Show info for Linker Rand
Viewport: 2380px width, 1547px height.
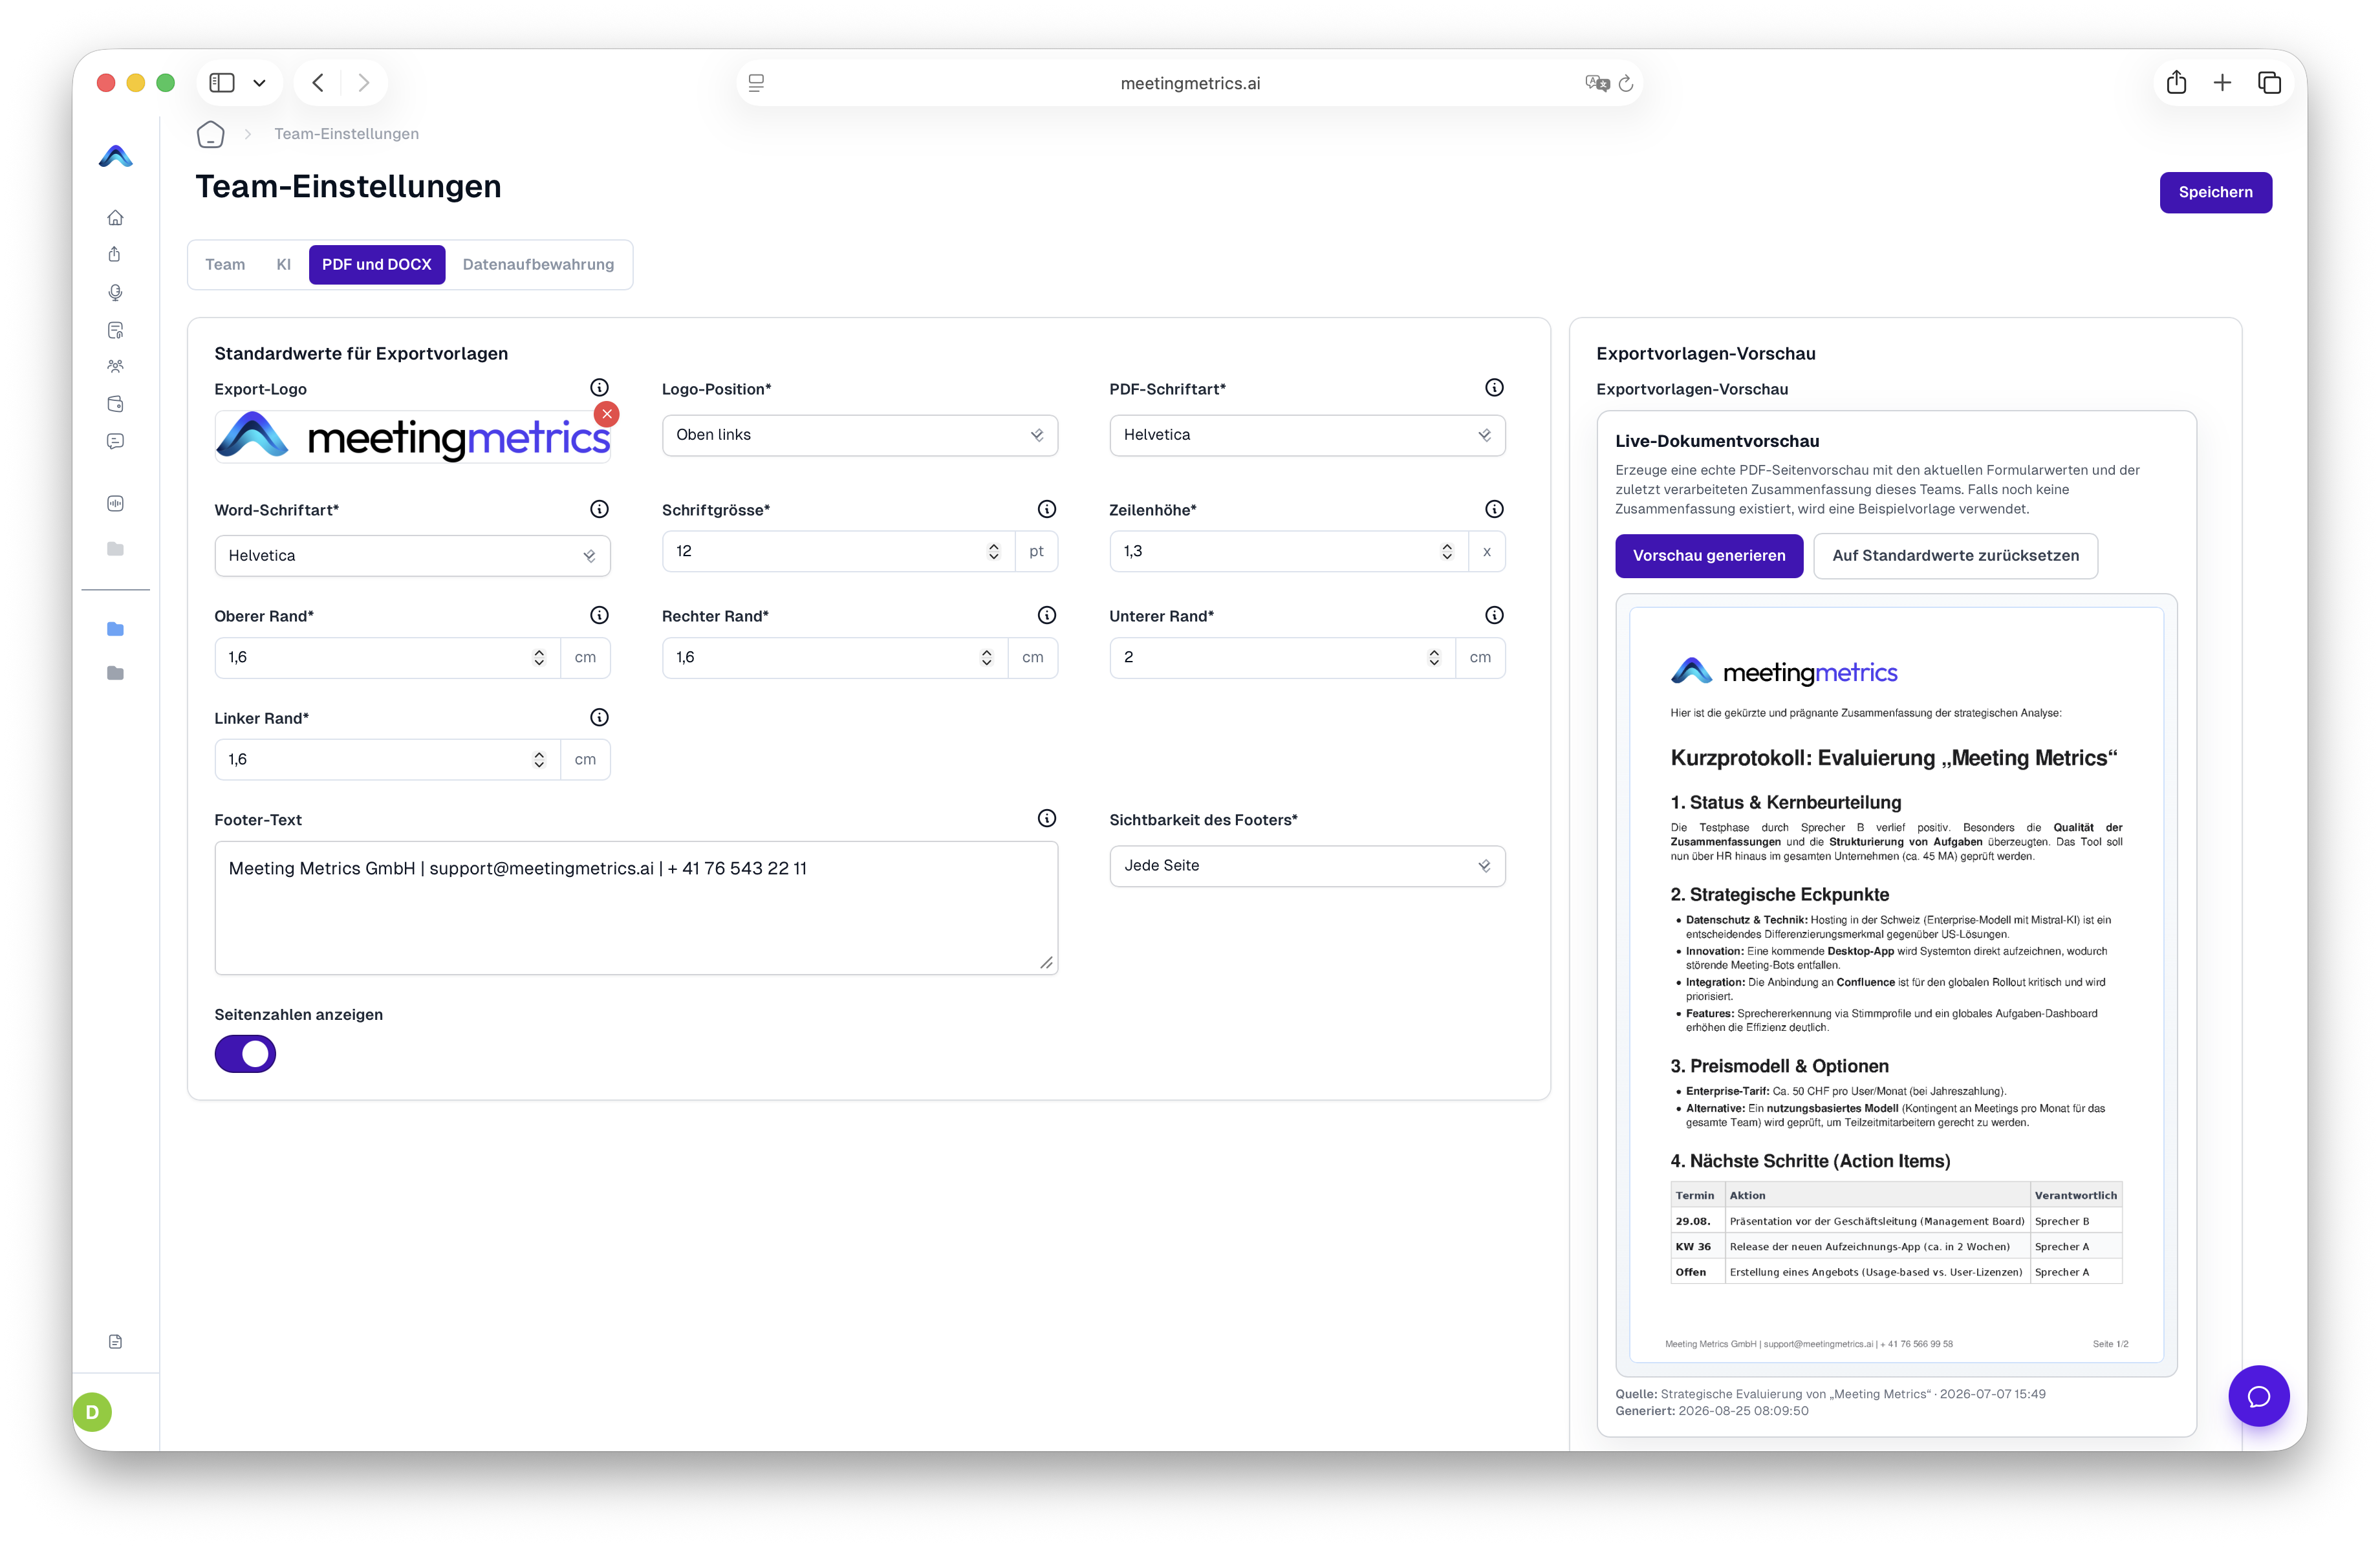point(599,717)
